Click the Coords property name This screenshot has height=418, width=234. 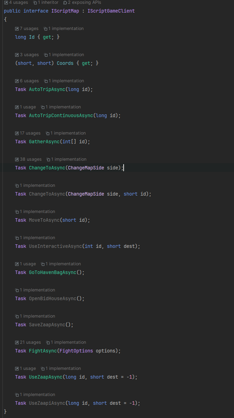click(x=65, y=63)
